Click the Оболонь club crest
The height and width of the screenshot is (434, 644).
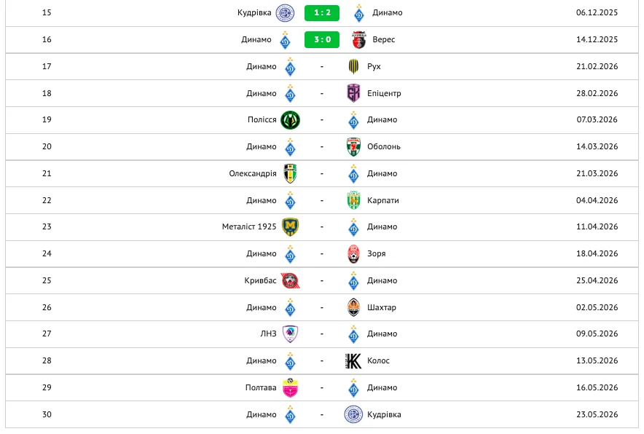(353, 147)
